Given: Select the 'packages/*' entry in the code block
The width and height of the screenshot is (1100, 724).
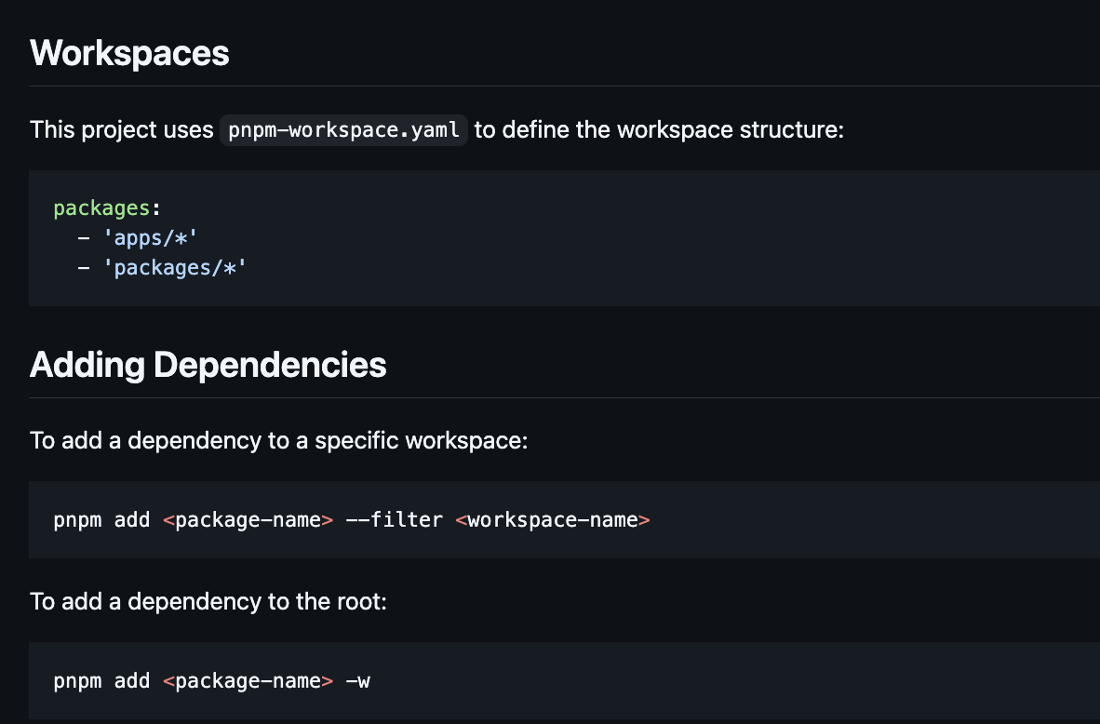Looking at the screenshot, I should [x=175, y=267].
